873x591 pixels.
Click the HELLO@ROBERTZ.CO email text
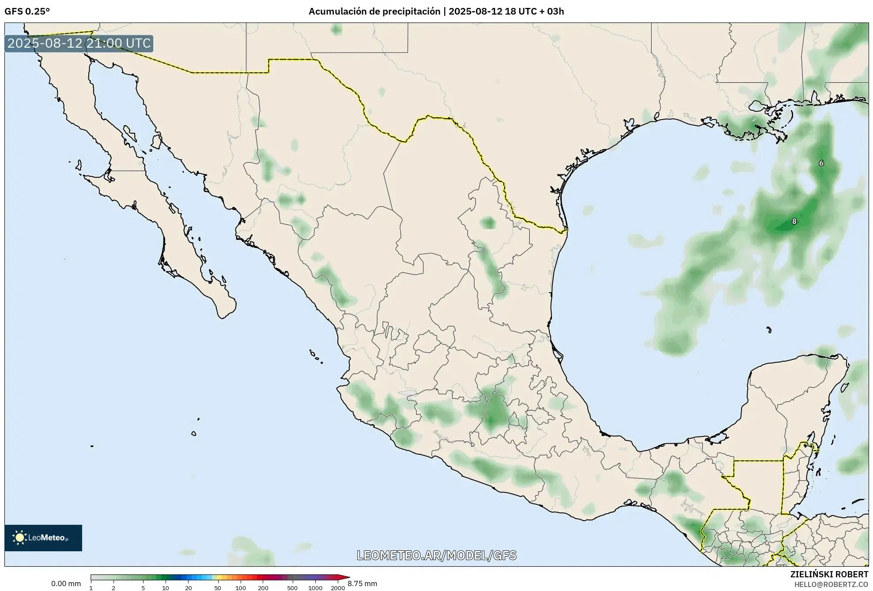pos(831,584)
